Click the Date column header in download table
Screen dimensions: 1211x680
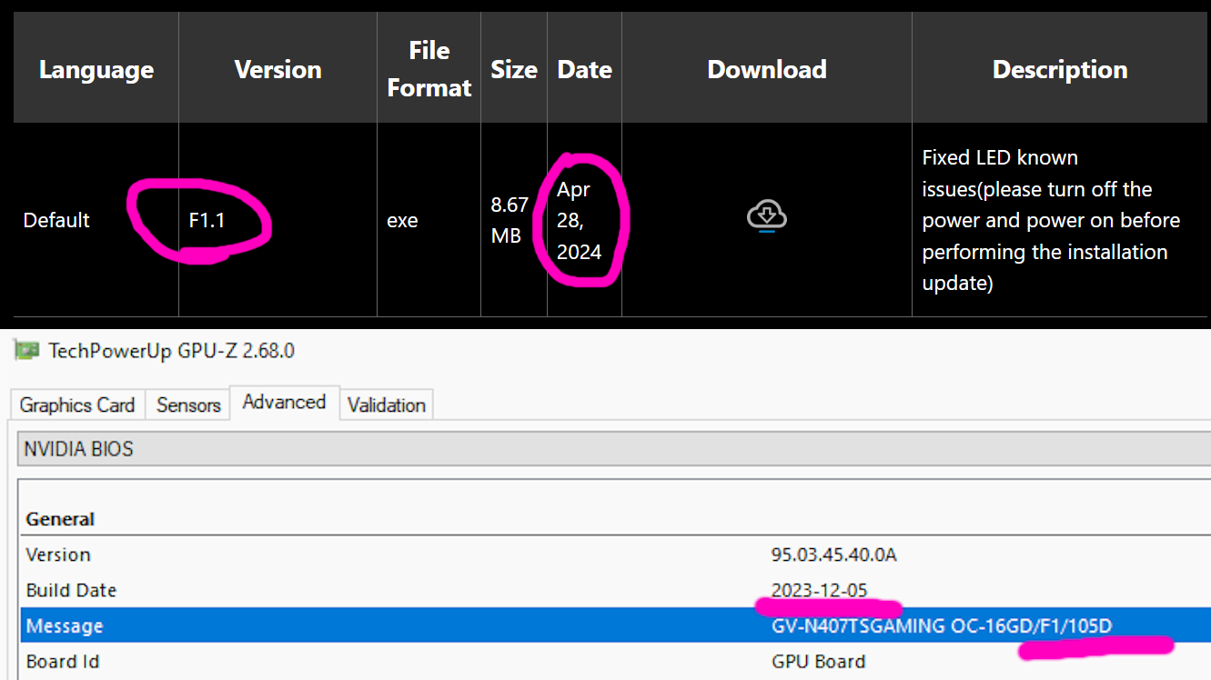[584, 70]
